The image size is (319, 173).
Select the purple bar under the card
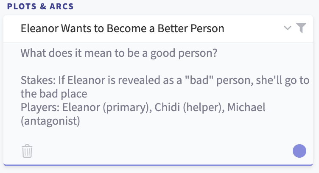pos(158,165)
